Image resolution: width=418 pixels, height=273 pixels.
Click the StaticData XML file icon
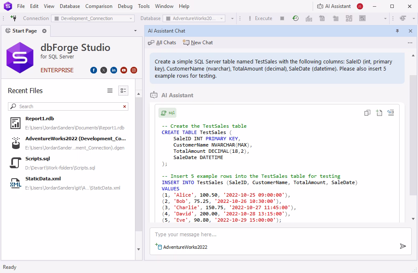point(15,183)
